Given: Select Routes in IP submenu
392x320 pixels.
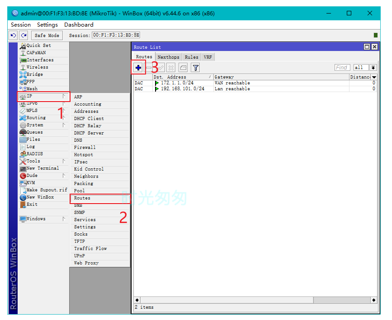Looking at the screenshot, I should click(x=100, y=199).
